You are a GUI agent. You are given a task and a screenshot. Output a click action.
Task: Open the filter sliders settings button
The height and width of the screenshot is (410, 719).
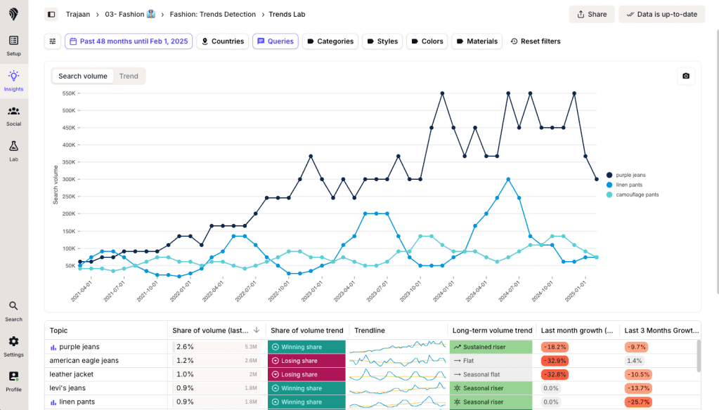point(53,41)
